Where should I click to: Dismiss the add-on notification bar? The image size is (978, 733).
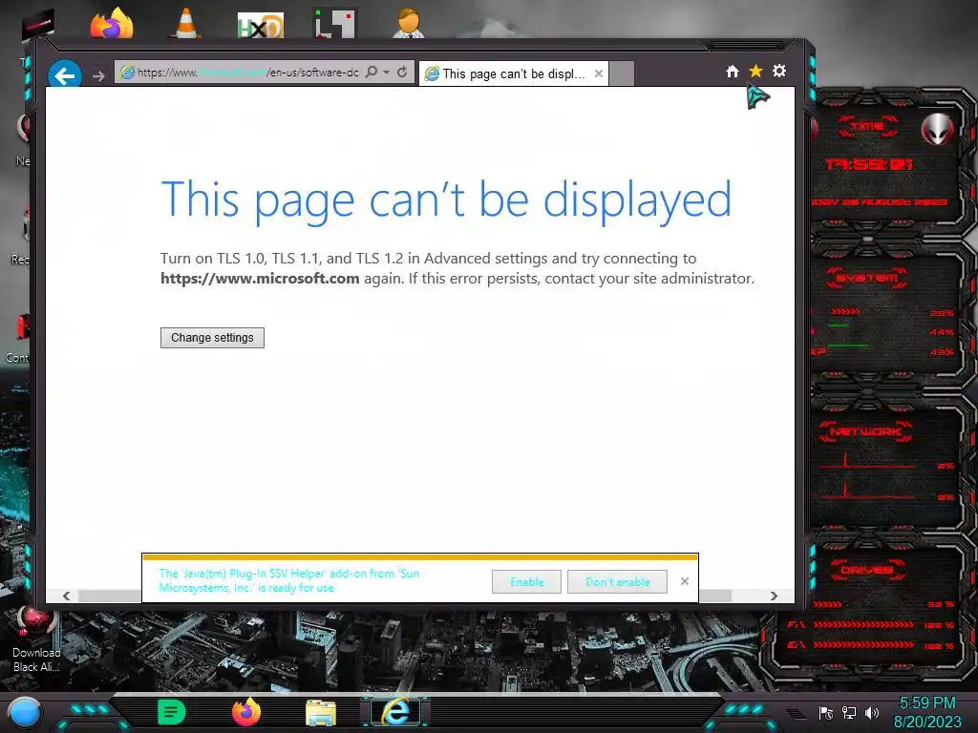tap(684, 581)
